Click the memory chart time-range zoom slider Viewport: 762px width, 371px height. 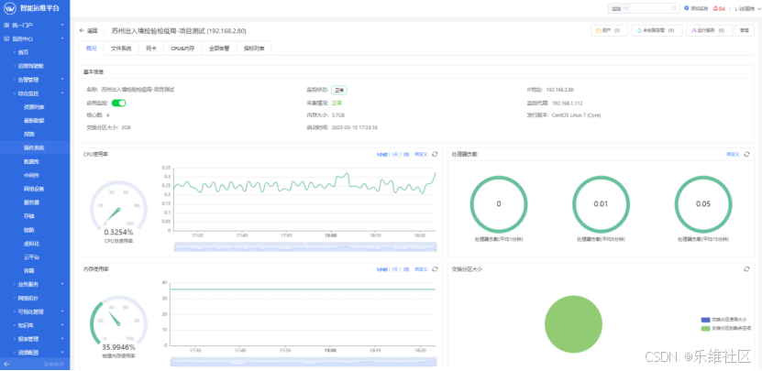coord(304,362)
